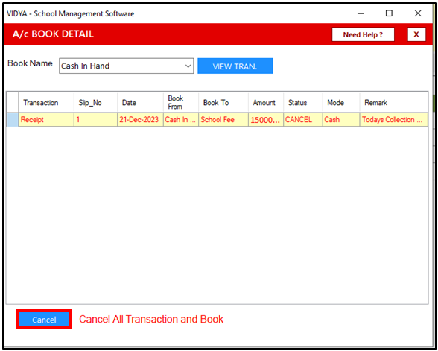Expand the Book Name dropdown arrow
This screenshot has width=438, height=351.
[188, 66]
